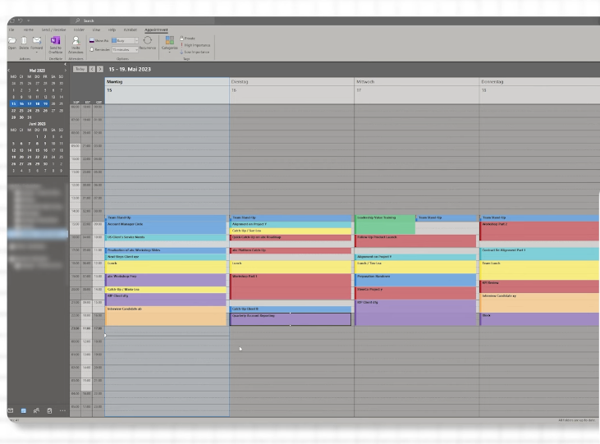Switch to the Mail view icon at the bottom
Screen dimensions: 600x444
click(x=11, y=410)
